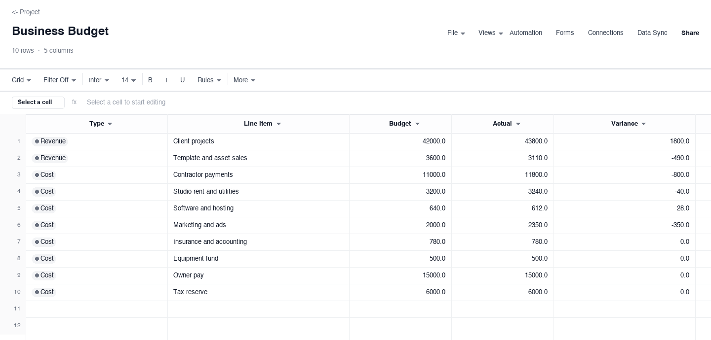Open Data Sync in top menu

click(x=652, y=33)
